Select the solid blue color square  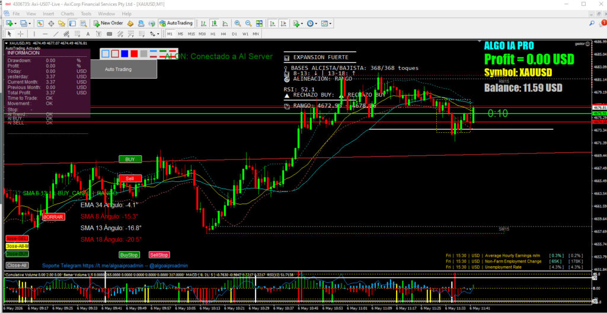point(124,53)
